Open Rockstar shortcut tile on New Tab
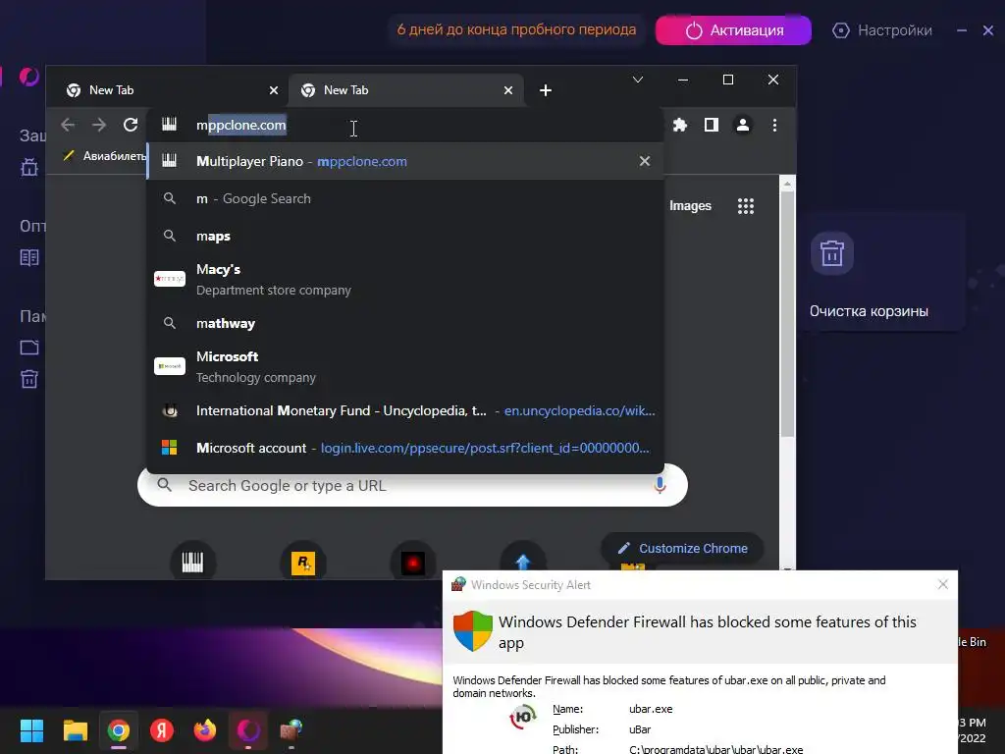 coord(303,563)
